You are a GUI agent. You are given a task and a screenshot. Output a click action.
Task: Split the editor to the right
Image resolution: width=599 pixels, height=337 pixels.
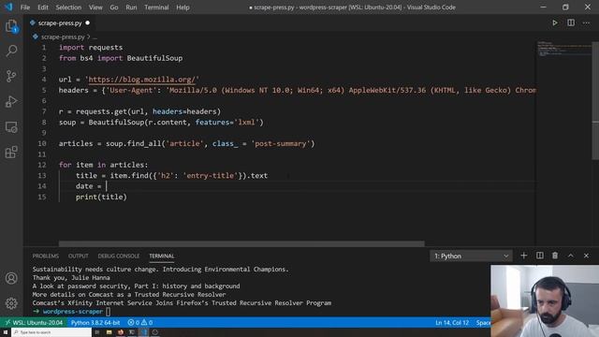[571, 22]
